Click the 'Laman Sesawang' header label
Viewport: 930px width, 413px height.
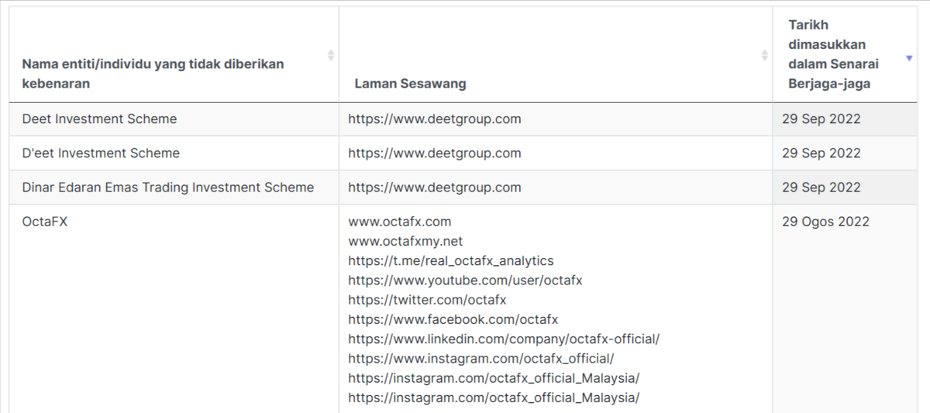tap(410, 84)
